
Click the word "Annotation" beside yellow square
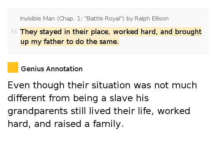pyautogui.click(x=64, y=69)
